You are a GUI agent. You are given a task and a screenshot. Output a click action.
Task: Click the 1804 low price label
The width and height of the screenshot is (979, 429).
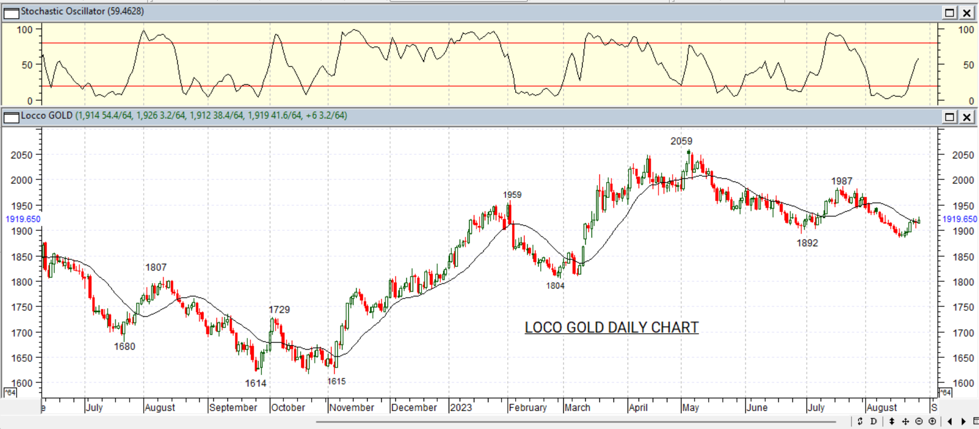555,286
